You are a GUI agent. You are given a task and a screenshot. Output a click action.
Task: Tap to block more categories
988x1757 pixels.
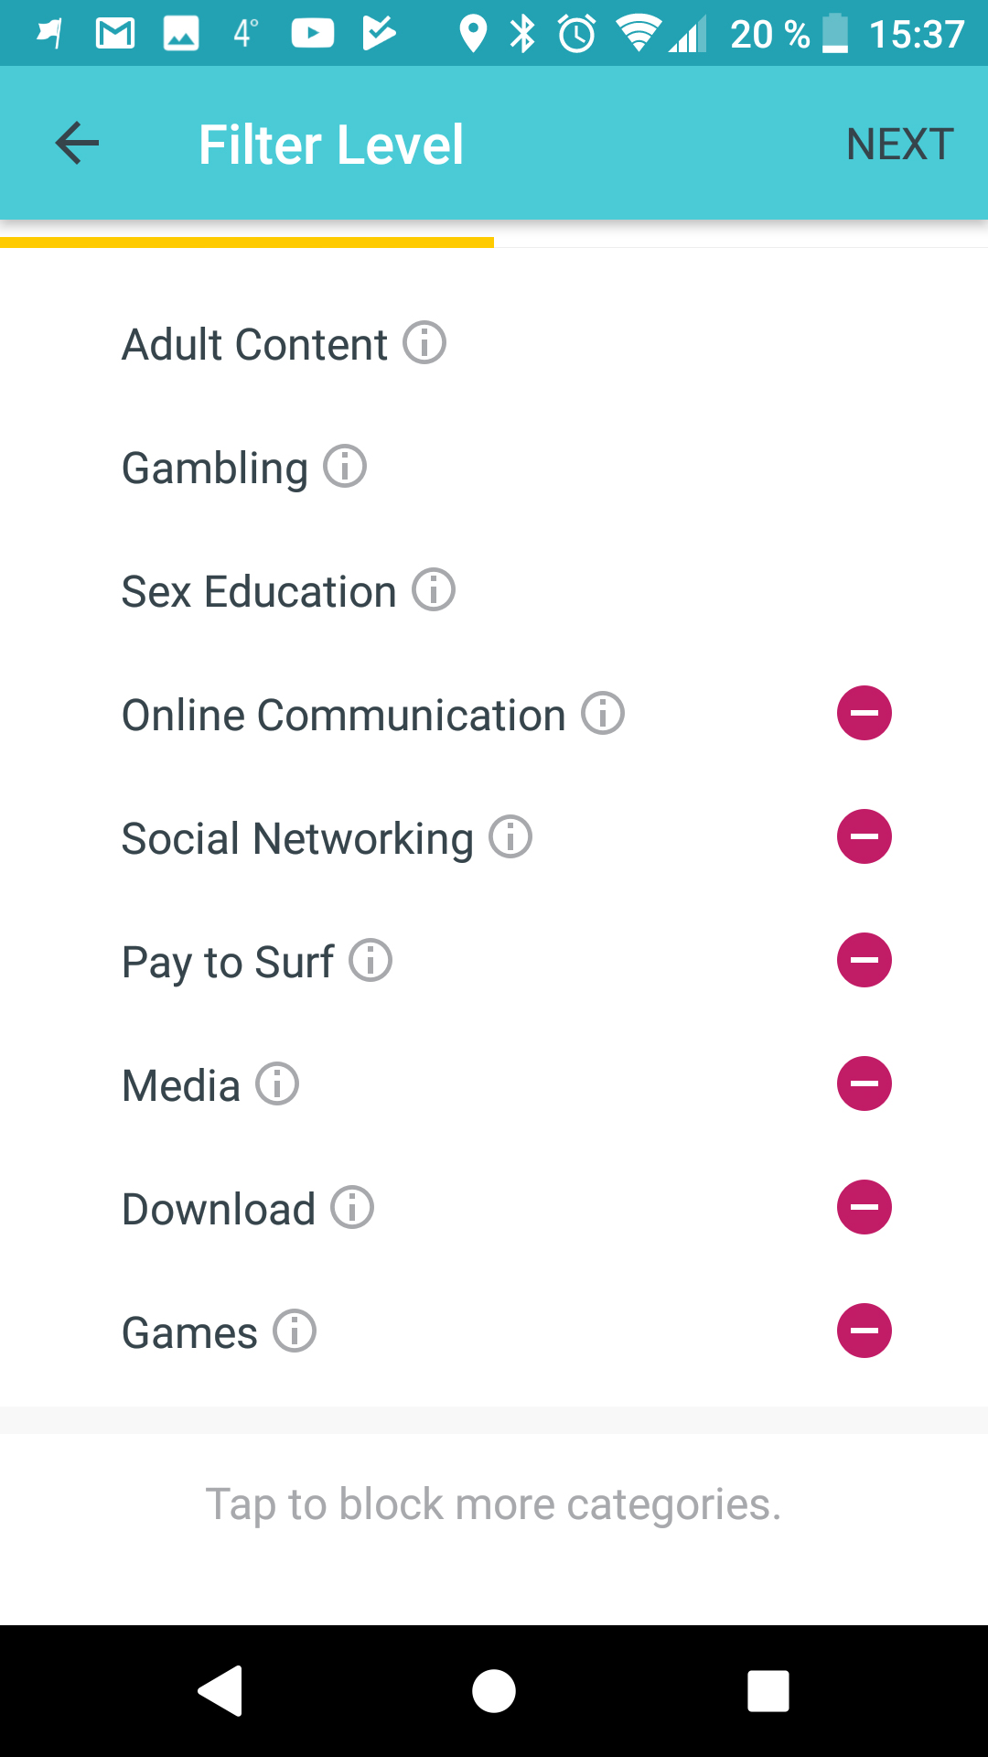(494, 1504)
